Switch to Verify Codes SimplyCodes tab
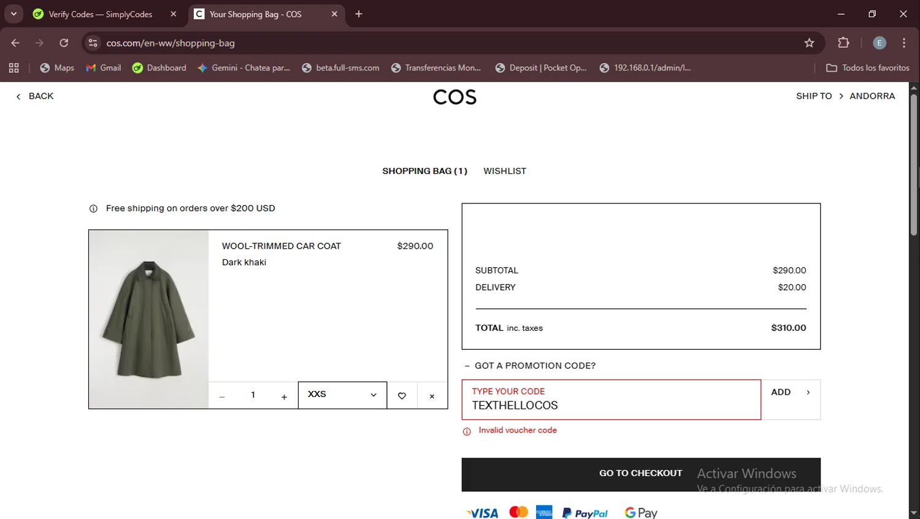Screen dimensions: 920x519 pos(101,14)
